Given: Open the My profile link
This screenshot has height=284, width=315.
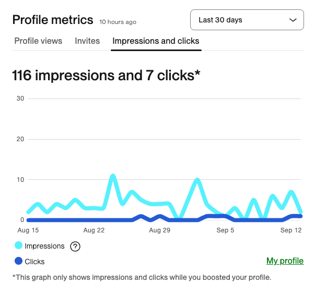Looking at the screenshot, I should click(285, 261).
